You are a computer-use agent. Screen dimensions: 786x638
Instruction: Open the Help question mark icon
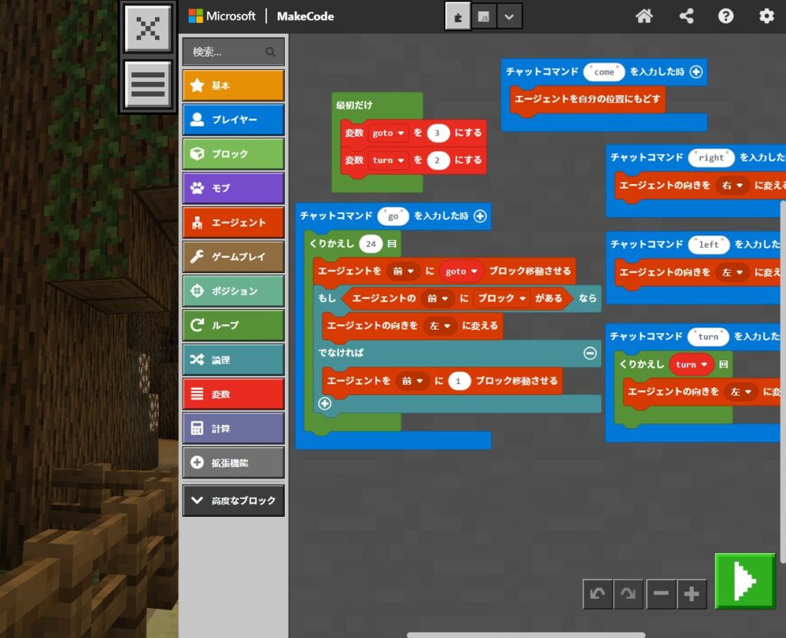pyautogui.click(x=725, y=15)
